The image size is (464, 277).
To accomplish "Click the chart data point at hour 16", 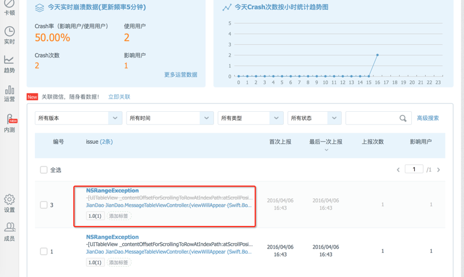I will point(378,55).
